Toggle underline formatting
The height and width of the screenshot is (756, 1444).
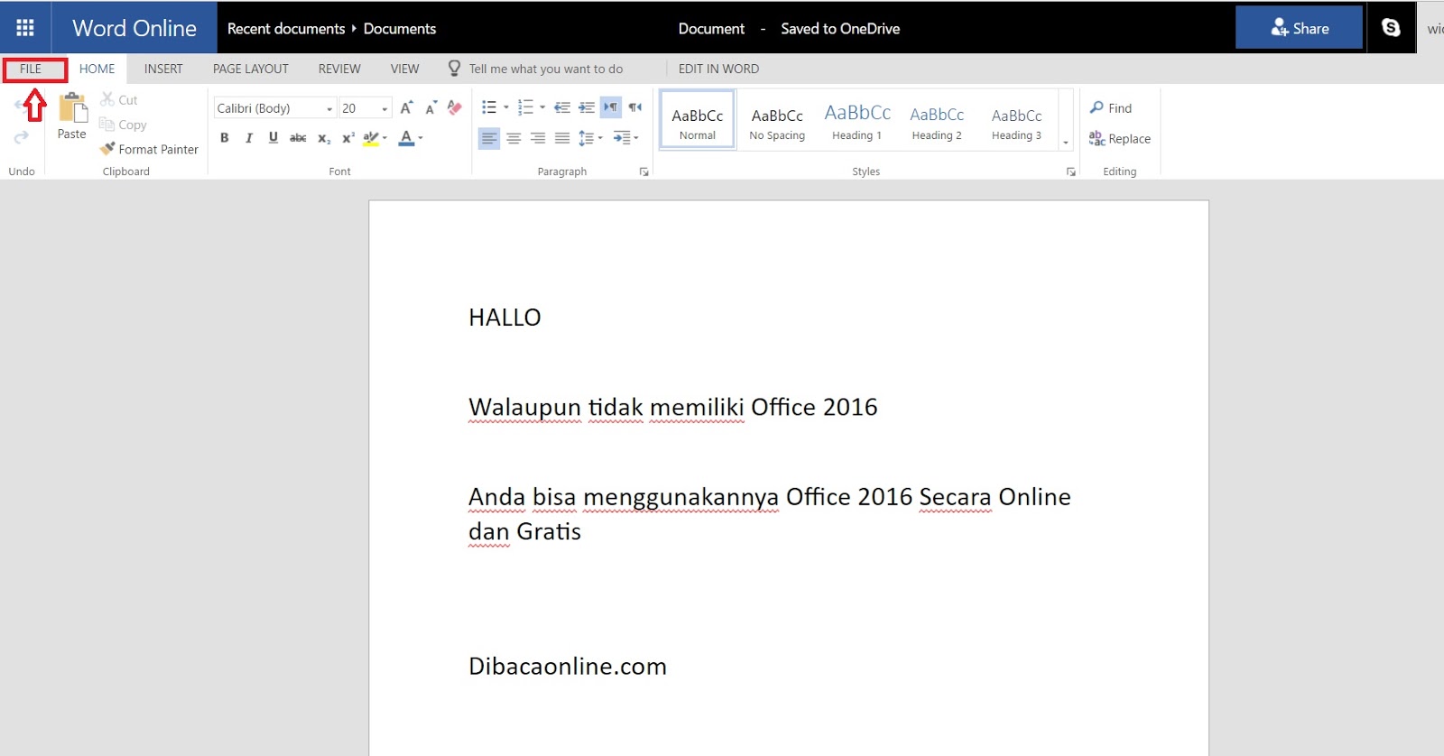point(273,138)
